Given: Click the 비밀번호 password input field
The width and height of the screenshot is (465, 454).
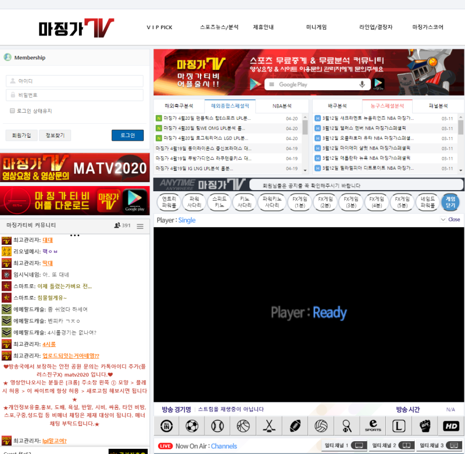Looking at the screenshot, I should tap(74, 95).
